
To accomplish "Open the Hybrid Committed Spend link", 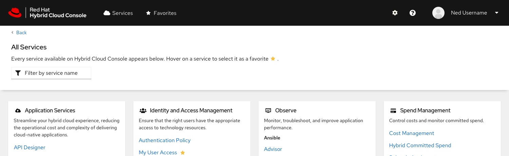I will (x=420, y=146).
